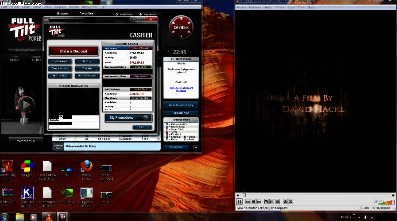Click Transfer button in Cashier
This screenshot has width=397, height=221.
(87, 68)
